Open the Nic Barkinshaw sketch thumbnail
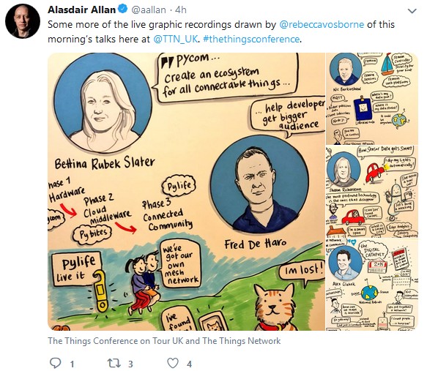Viewport: 427px width, 371px height. point(372,99)
